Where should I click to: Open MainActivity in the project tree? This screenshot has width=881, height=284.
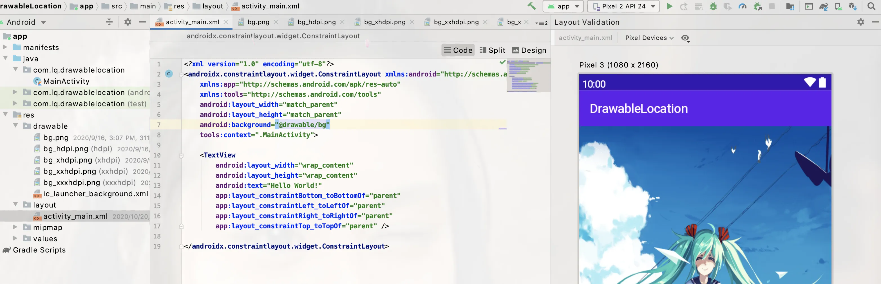66,81
